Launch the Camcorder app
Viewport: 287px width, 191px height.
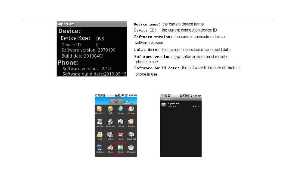pyautogui.click(x=110, y=123)
